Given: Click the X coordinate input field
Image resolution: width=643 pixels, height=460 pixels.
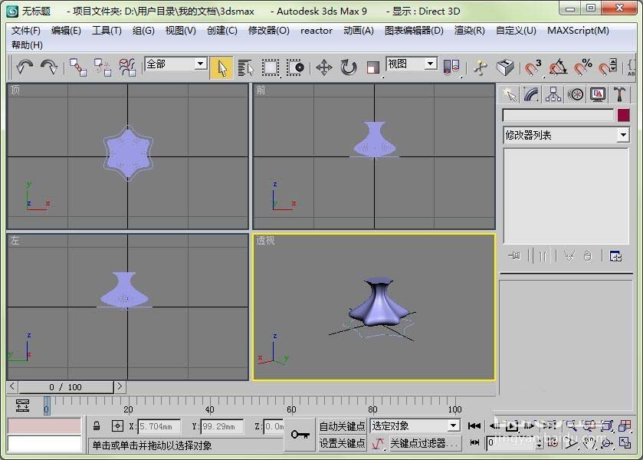Looking at the screenshot, I should 159,426.
